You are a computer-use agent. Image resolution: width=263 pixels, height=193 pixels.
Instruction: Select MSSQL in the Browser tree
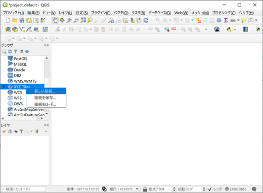[20, 64]
